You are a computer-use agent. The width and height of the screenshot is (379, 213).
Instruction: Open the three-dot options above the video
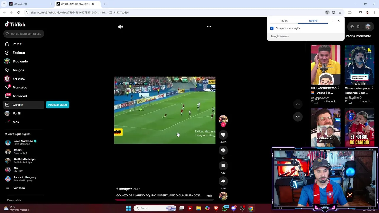tap(209, 27)
